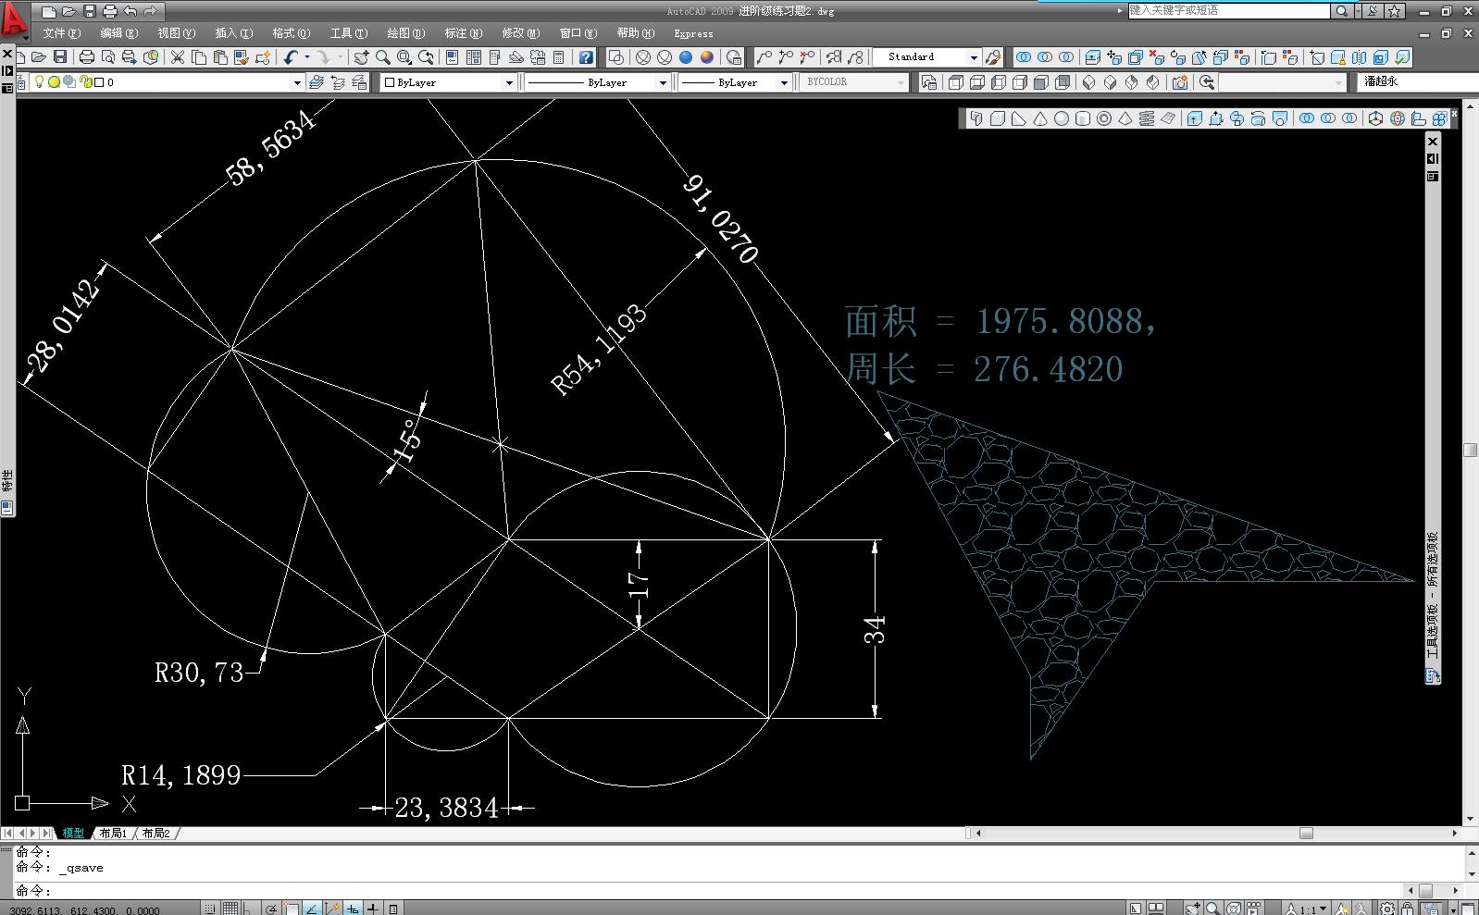This screenshot has width=1479, height=915.
Task: Click the vertical scrollbar thumb of drawing area
Action: (x=1470, y=451)
